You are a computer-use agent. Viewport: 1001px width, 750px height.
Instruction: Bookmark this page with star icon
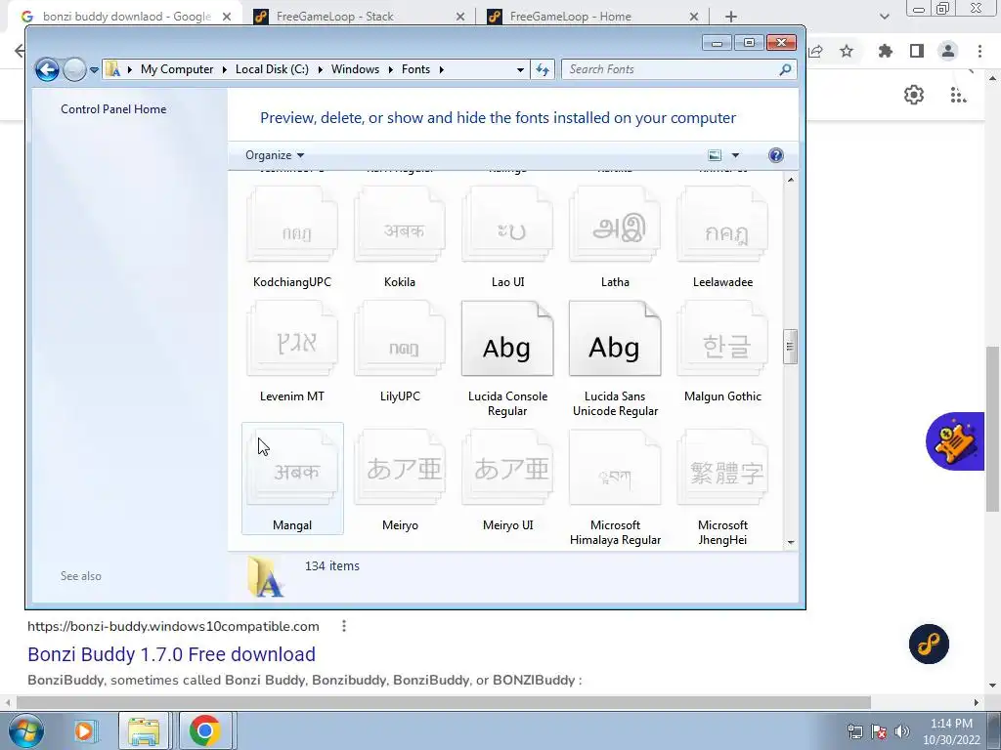pos(847,51)
